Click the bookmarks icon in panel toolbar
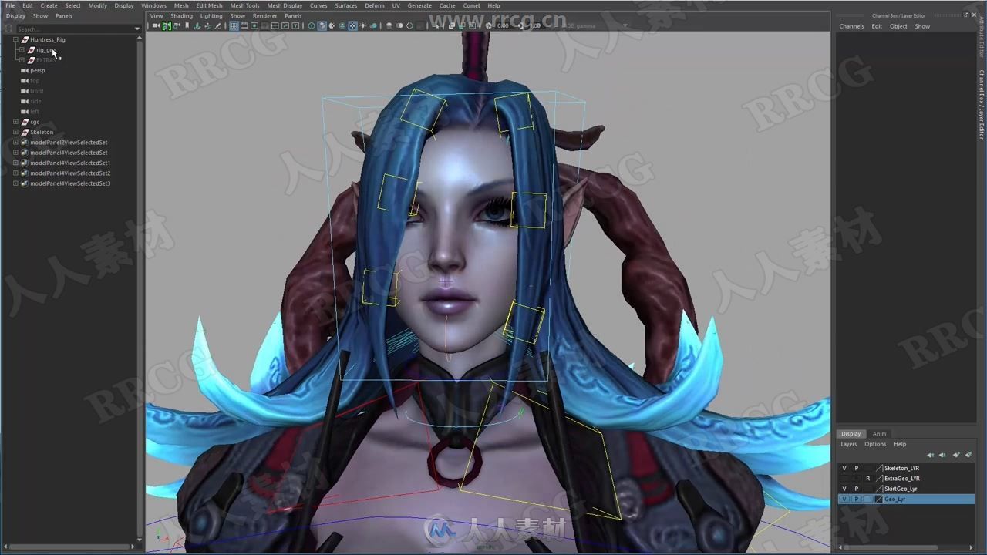The height and width of the screenshot is (555, 987). coord(187,25)
